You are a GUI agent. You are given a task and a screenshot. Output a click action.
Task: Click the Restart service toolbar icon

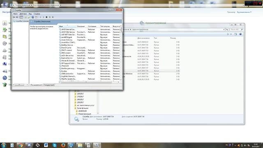[53, 17]
